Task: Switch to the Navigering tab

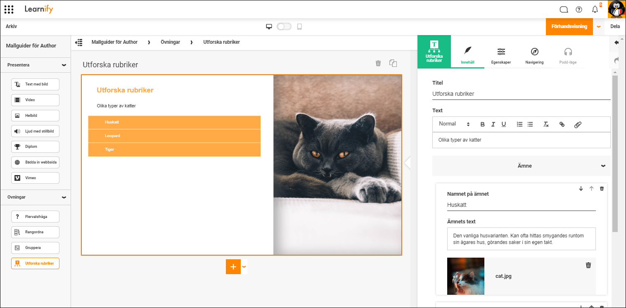Action: coord(534,56)
